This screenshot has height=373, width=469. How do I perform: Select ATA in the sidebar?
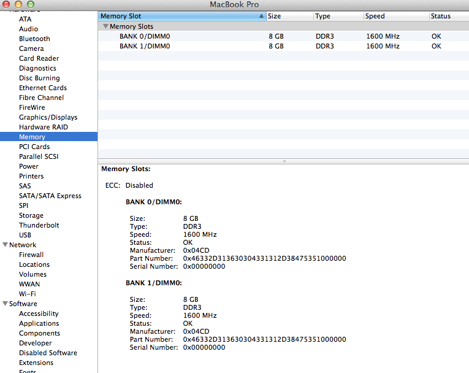25,19
